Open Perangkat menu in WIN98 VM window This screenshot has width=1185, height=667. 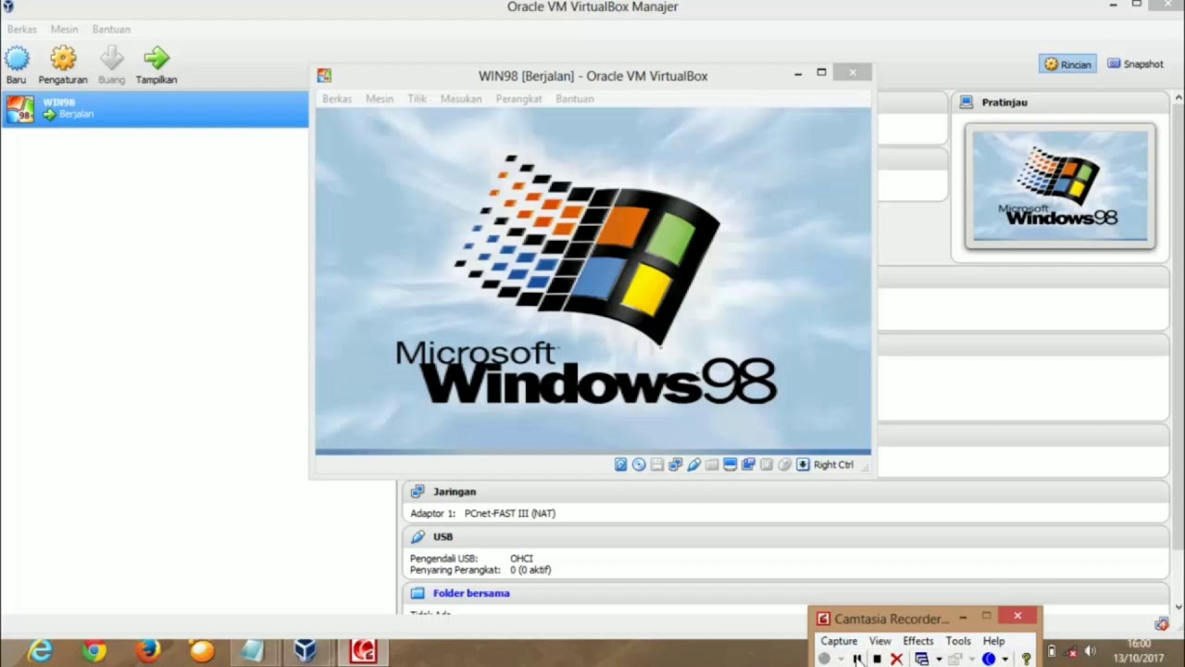518,99
